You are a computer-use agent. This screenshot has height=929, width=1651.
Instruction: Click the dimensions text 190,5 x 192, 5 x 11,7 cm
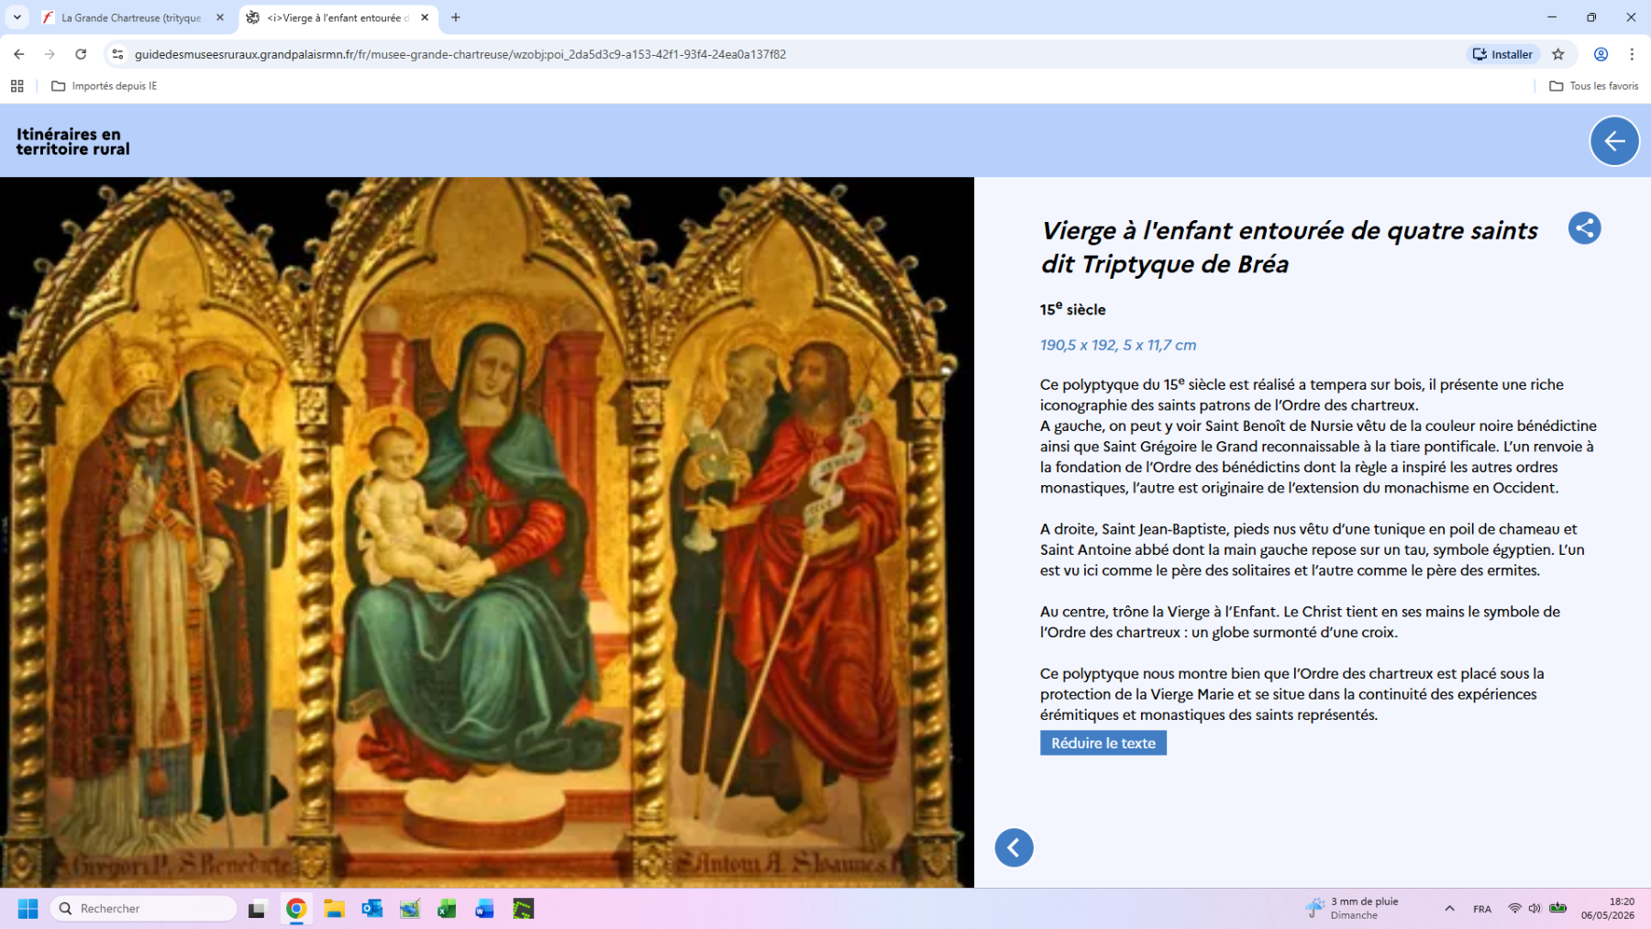click(x=1118, y=345)
